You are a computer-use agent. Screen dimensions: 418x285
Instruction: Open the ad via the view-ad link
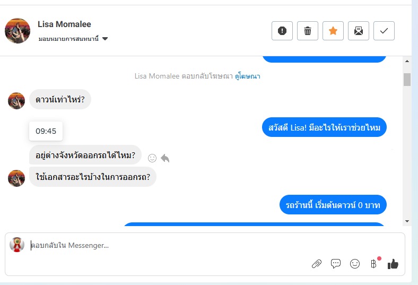tap(248, 76)
